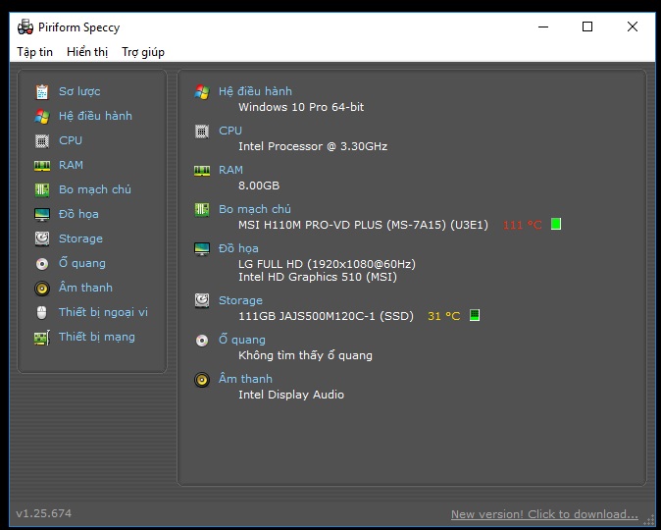Click the green motherboard temperature indicator

tap(556, 224)
